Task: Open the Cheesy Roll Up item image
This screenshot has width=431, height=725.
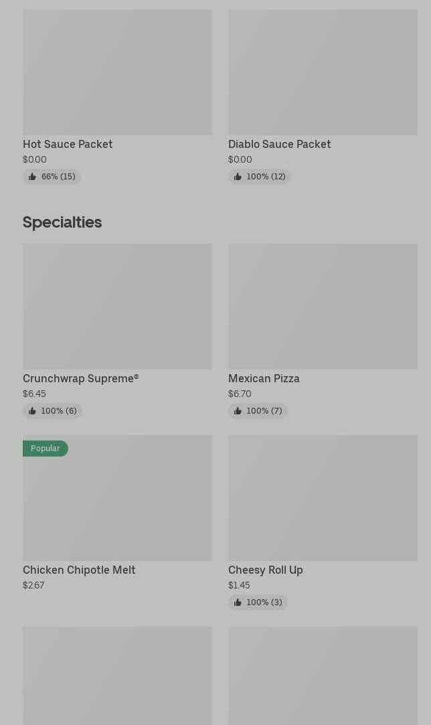Action: [323, 497]
